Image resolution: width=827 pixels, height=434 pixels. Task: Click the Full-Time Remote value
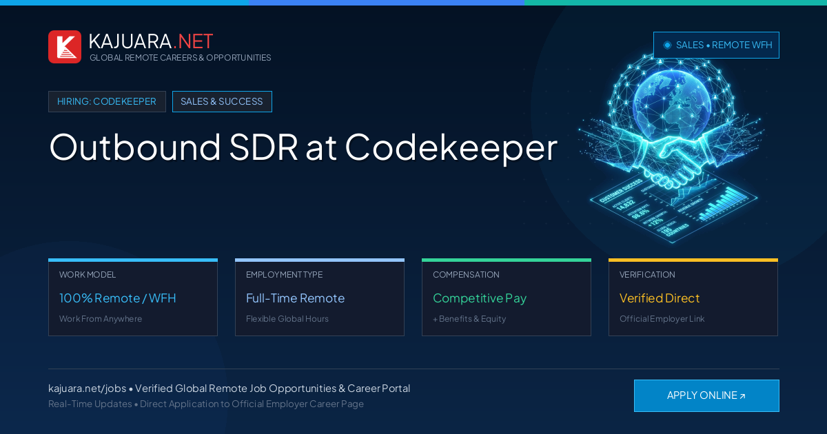click(295, 298)
